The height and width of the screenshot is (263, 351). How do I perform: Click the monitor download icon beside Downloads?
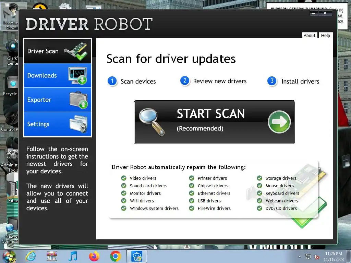point(78,76)
